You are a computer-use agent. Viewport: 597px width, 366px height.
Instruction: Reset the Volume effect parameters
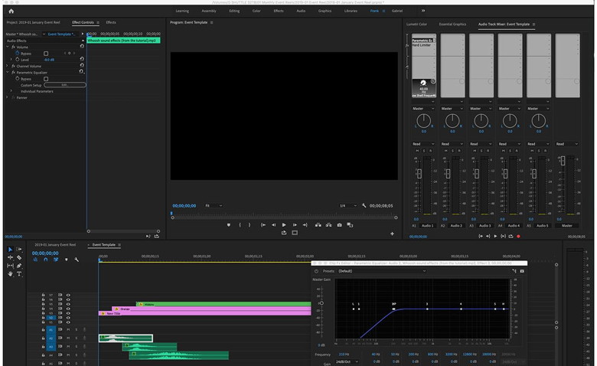tap(80, 47)
